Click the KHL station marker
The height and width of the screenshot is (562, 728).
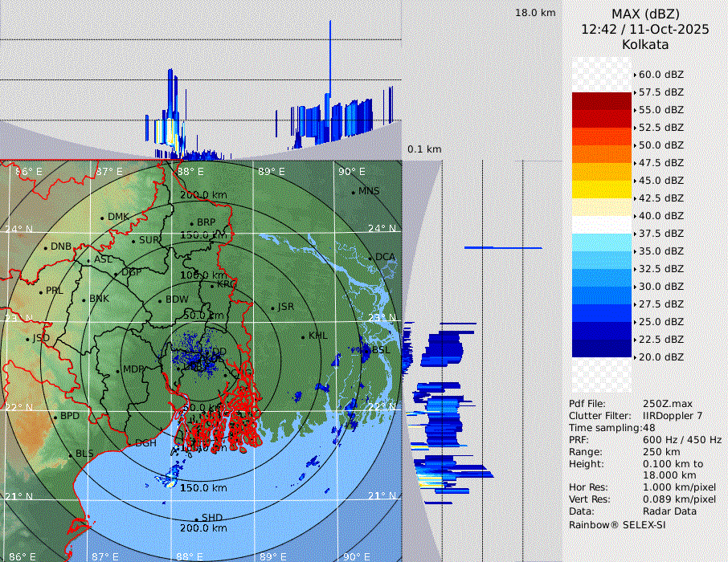(x=303, y=336)
